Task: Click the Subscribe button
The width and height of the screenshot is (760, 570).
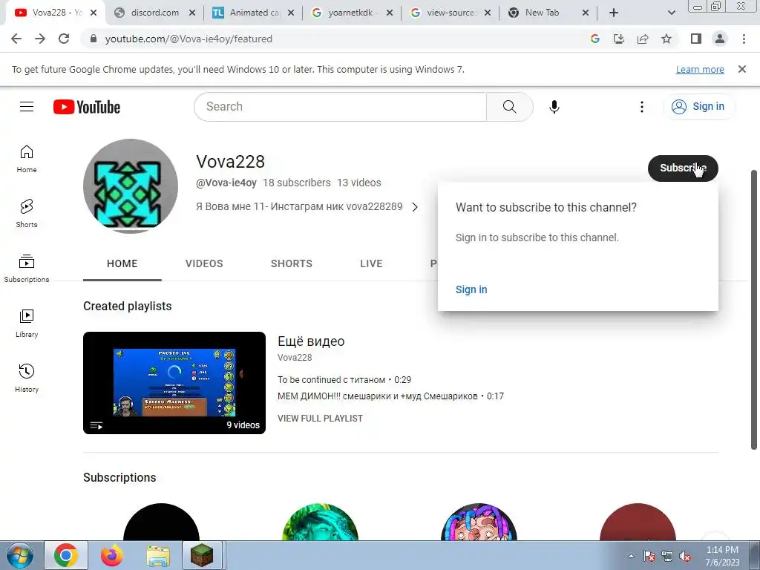Action: [683, 168]
